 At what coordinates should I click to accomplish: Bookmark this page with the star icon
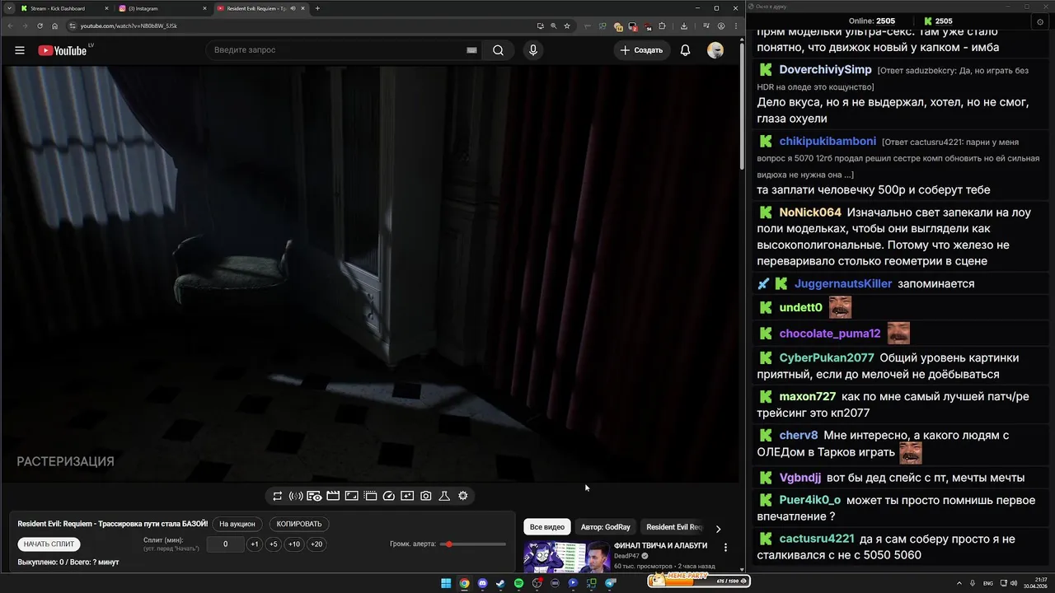click(567, 26)
